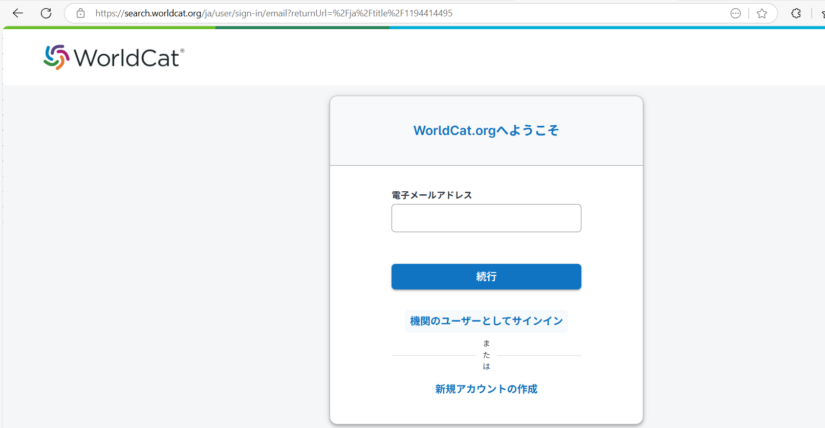Open 新規アカウントの作成 link
The width and height of the screenshot is (825, 428).
[486, 389]
